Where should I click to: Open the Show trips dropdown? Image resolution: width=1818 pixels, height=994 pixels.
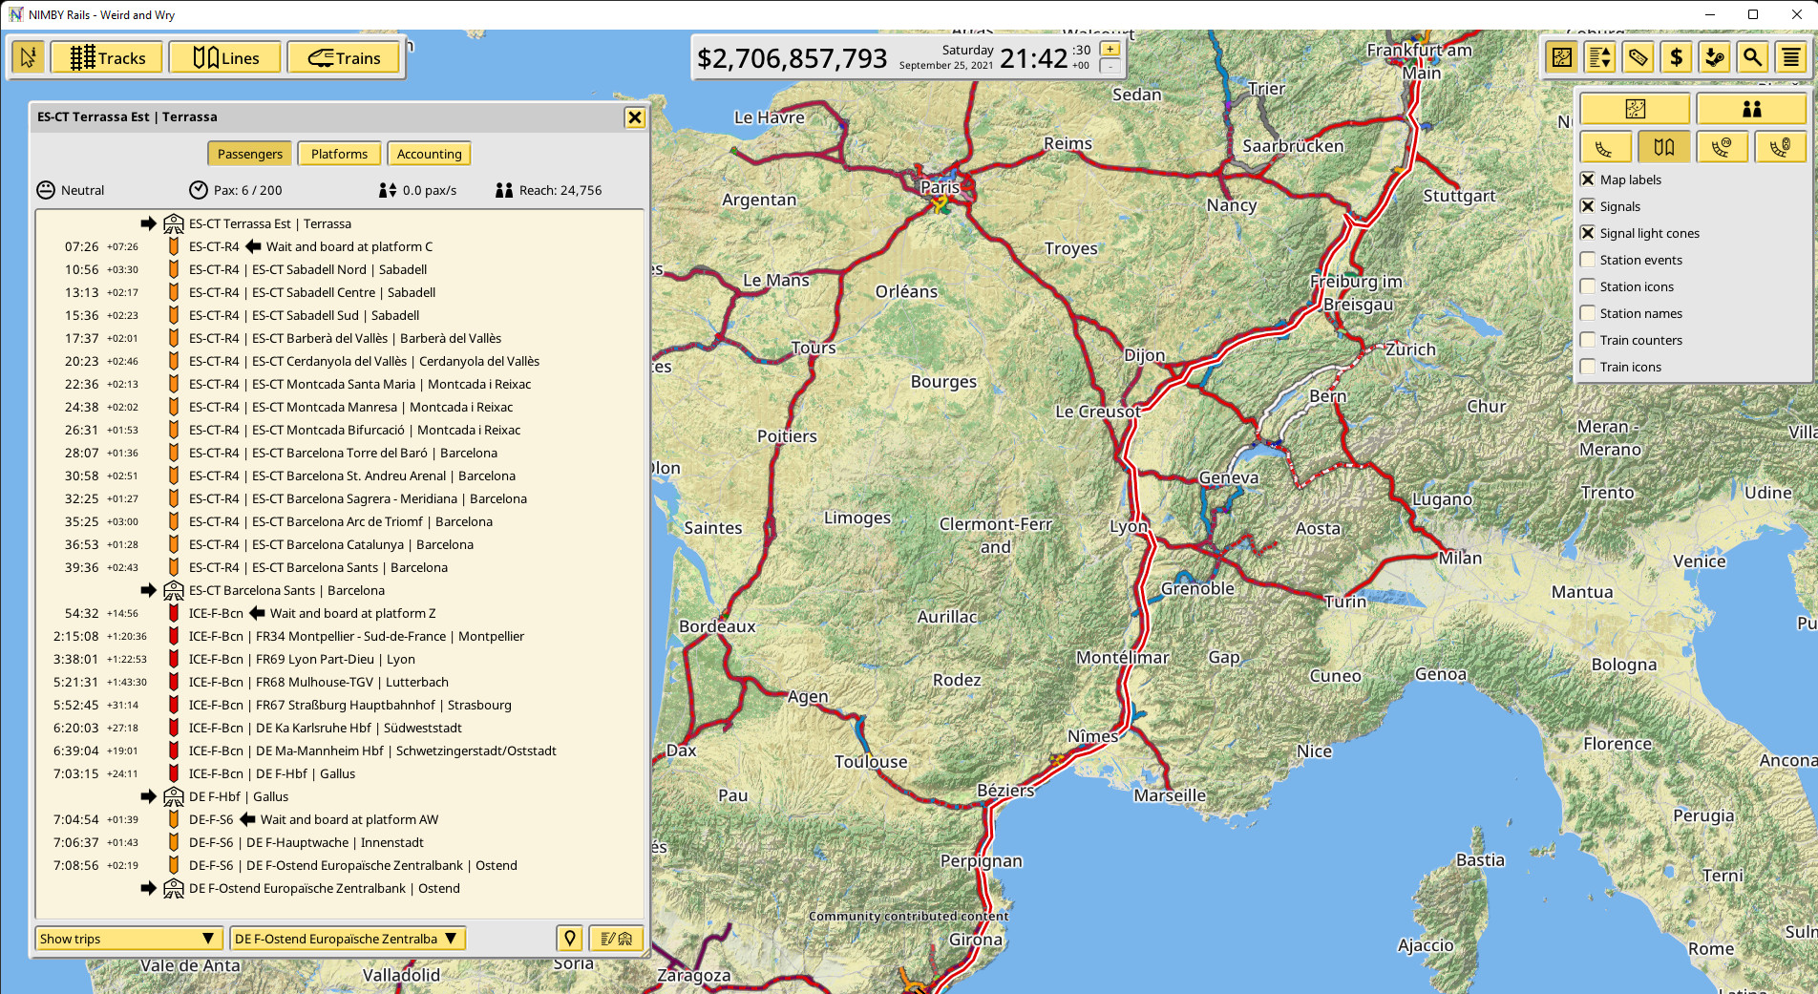(x=128, y=939)
